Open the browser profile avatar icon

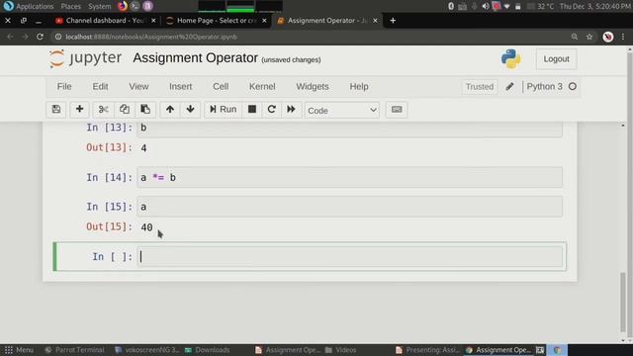coord(608,37)
